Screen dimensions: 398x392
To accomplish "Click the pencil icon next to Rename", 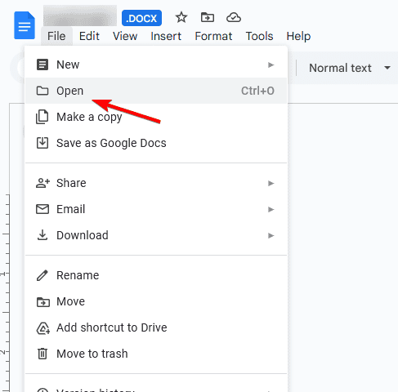I will 42,275.
